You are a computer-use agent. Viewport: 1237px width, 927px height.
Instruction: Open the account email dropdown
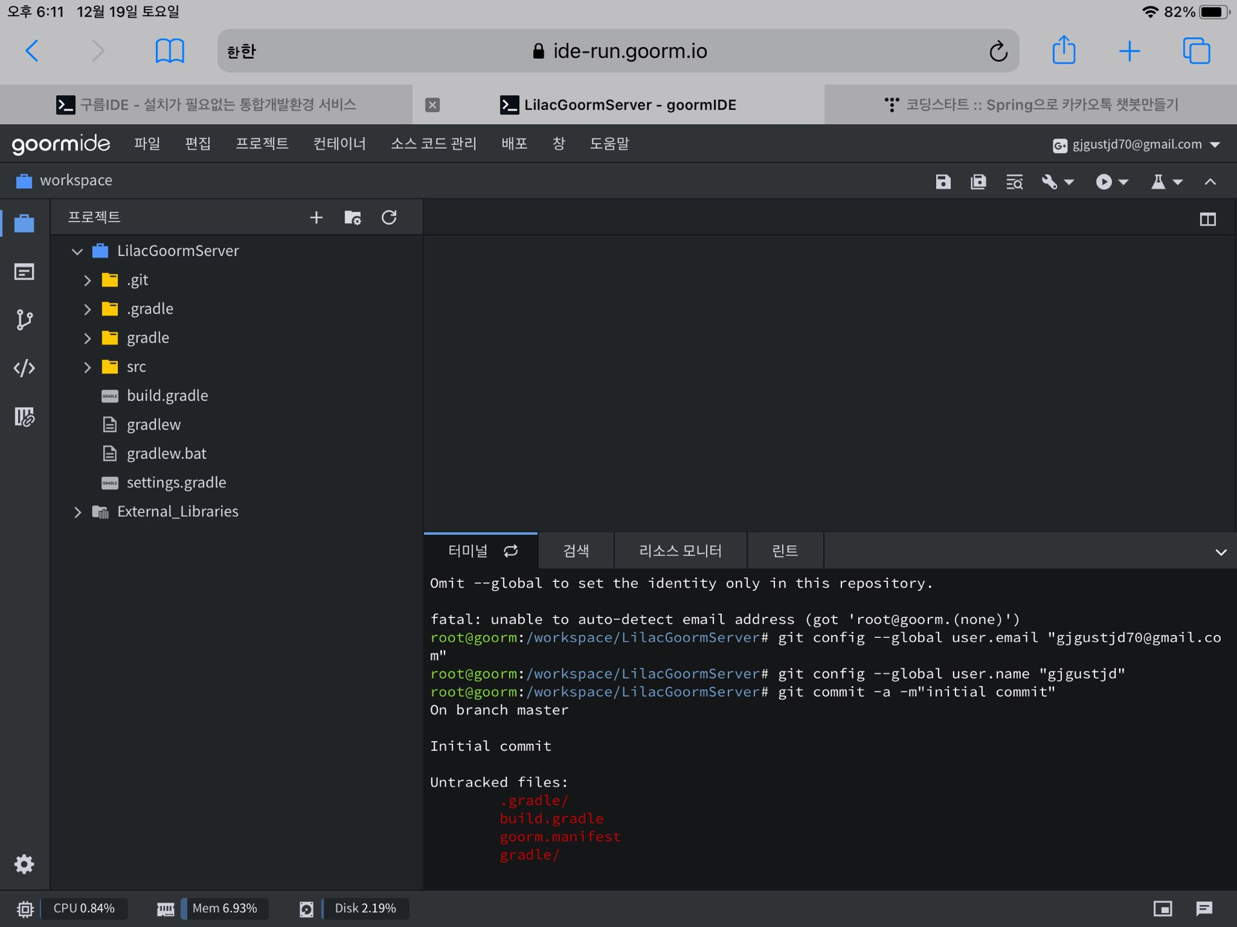point(1137,144)
